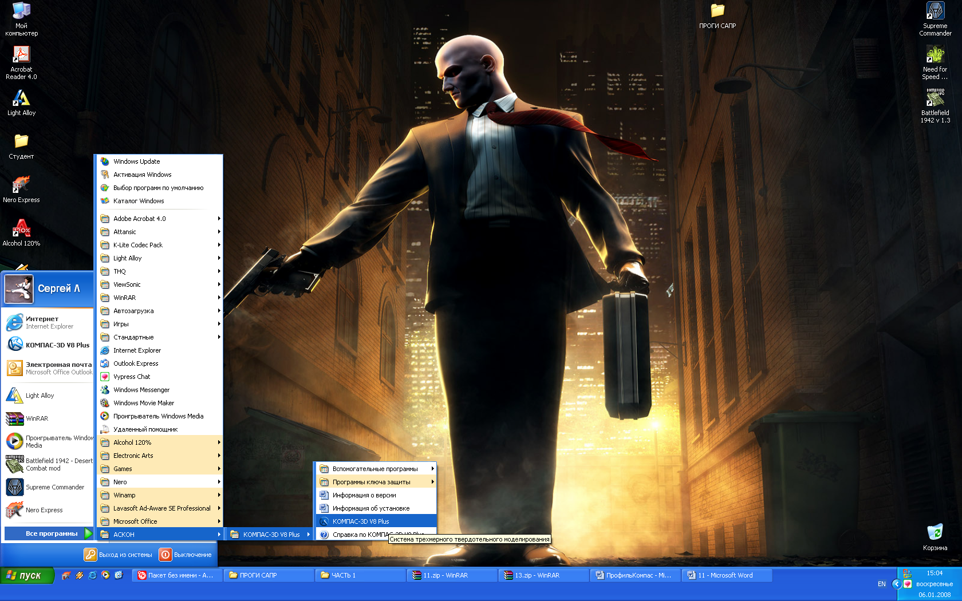Expand the Автозагрузка program group
This screenshot has height=601, width=962.
point(160,311)
